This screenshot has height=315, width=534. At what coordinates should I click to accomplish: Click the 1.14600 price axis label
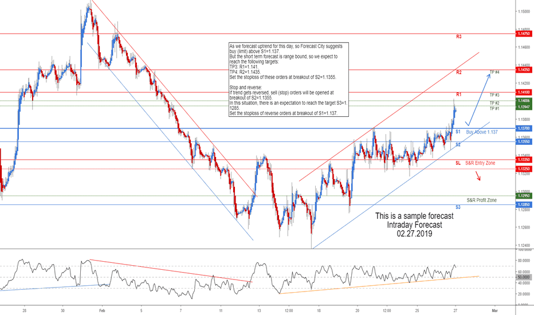coord(524,48)
